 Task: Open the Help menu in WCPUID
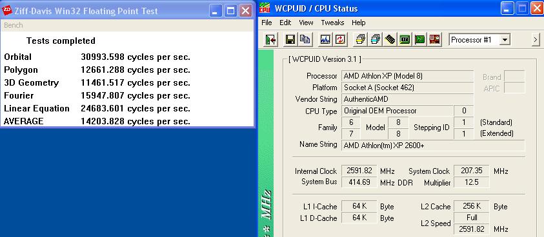click(x=358, y=23)
